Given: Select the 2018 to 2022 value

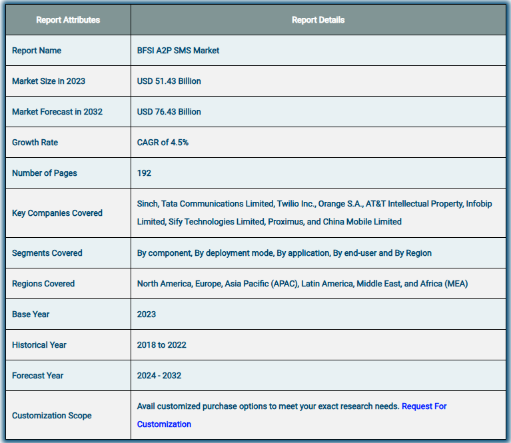Looking at the screenshot, I should coord(161,345).
